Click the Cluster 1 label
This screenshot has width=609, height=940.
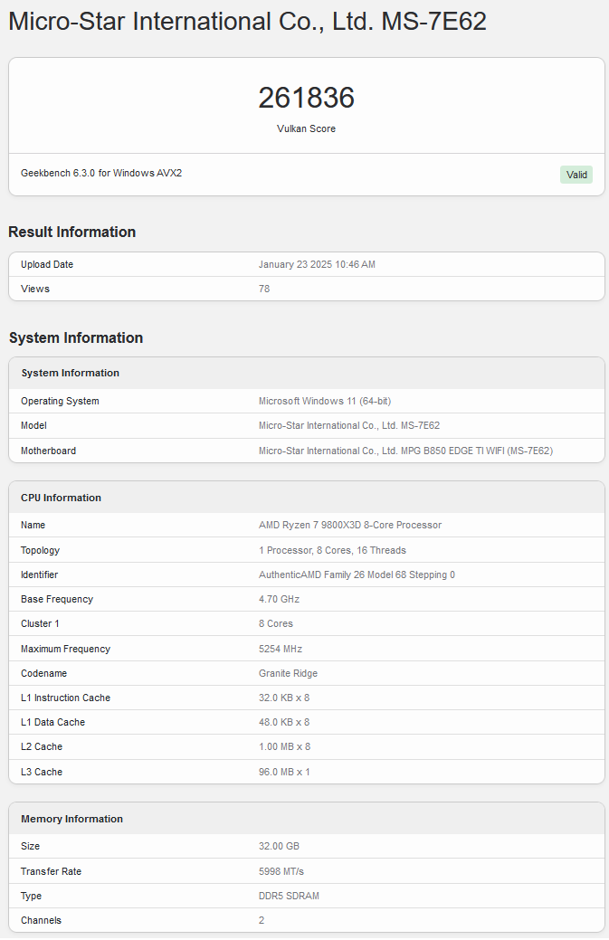click(x=40, y=624)
